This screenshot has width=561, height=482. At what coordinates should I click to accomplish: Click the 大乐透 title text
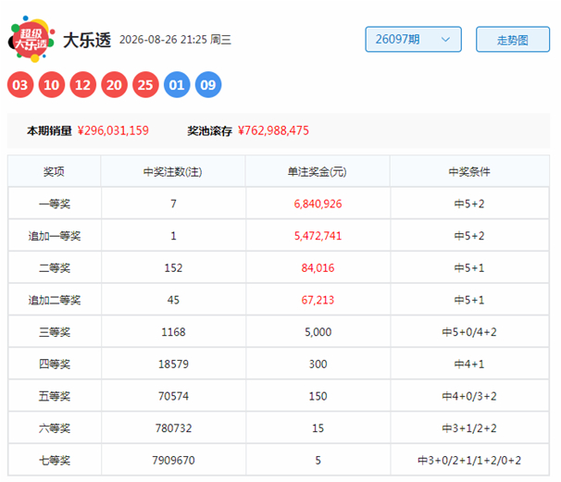tap(87, 40)
